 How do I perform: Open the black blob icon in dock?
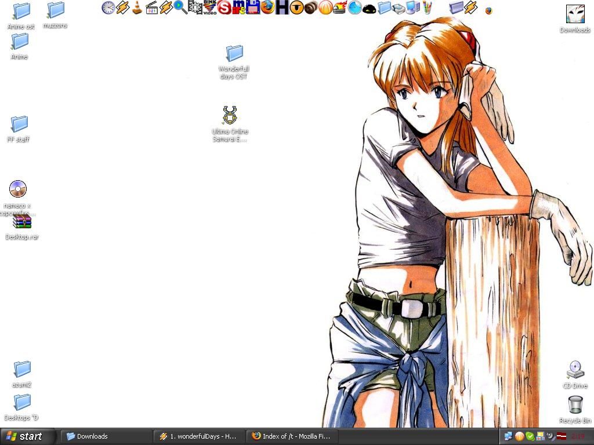tap(369, 9)
